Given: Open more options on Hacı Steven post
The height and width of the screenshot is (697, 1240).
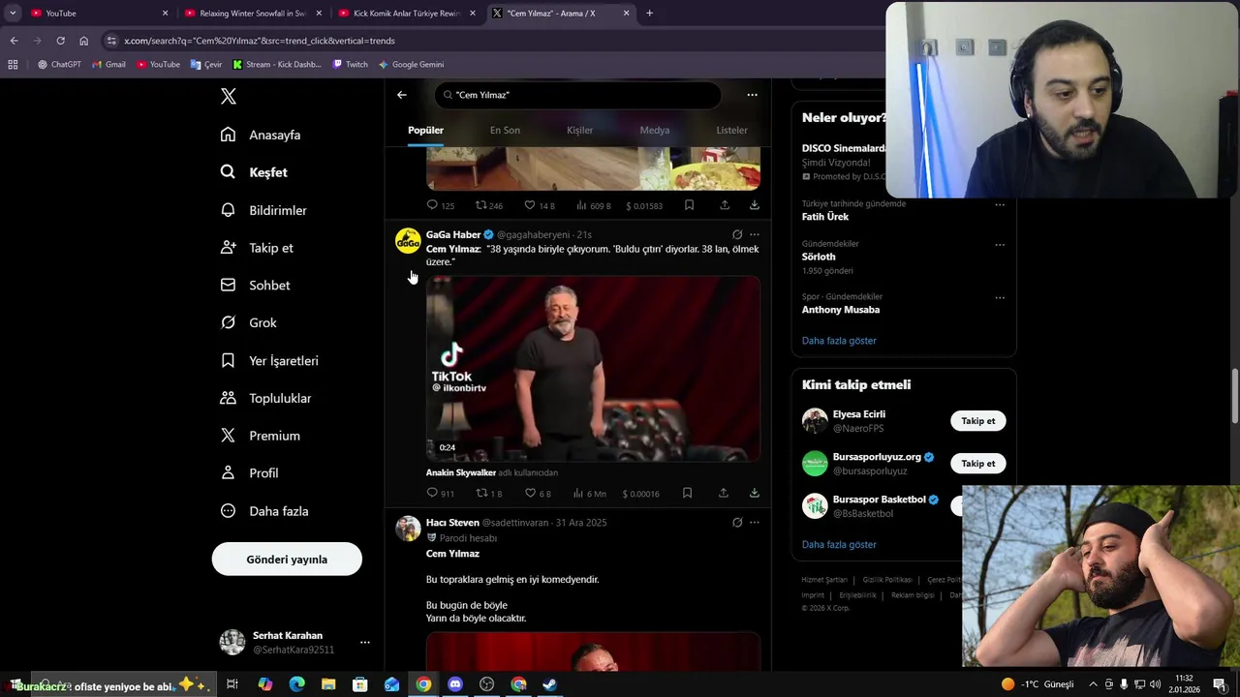Looking at the screenshot, I should pyautogui.click(x=755, y=522).
